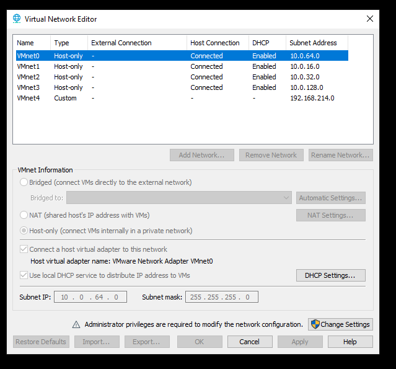
Task: Confirm with the OK button
Action: [x=200, y=342]
